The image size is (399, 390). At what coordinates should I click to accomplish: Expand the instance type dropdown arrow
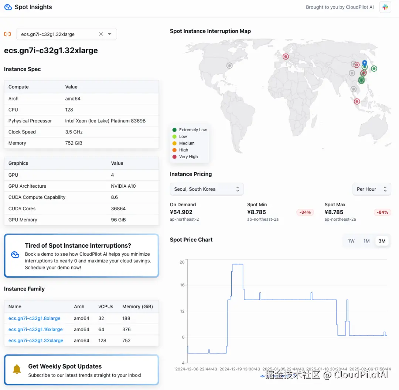[110, 34]
